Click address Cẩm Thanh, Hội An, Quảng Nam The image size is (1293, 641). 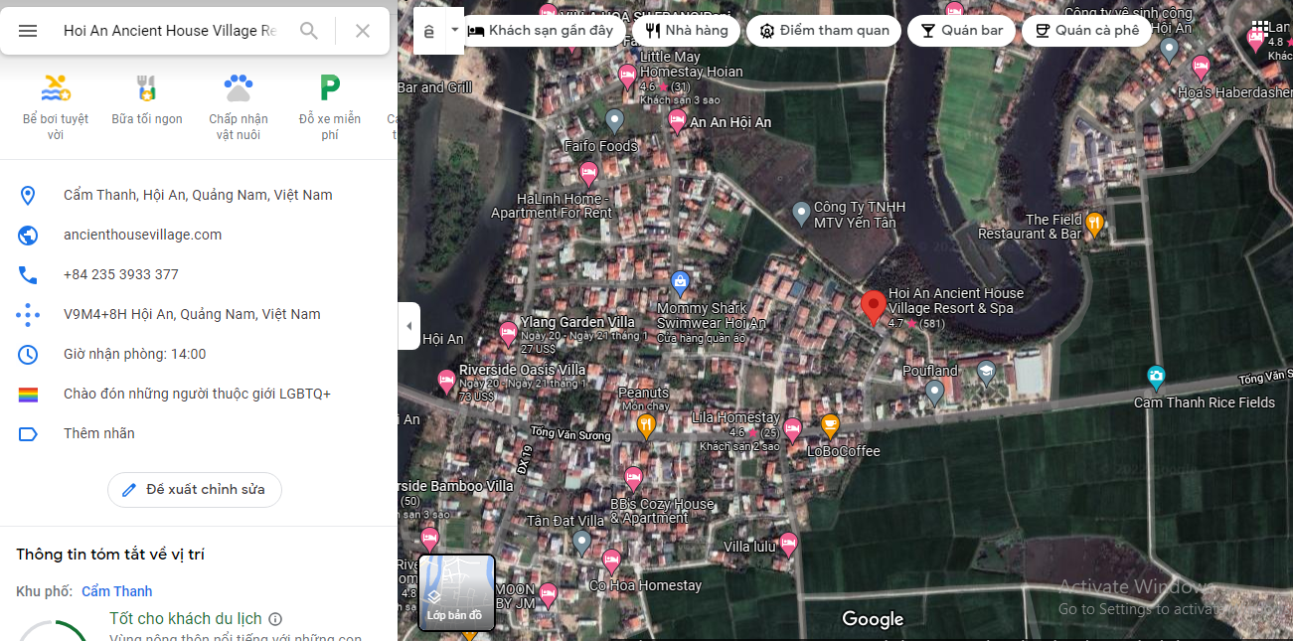click(x=198, y=195)
